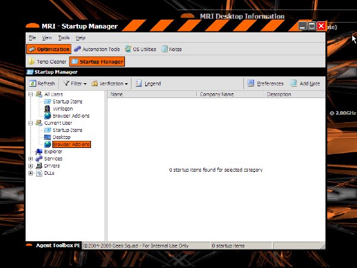Select All Users in the tree

pos(54,94)
